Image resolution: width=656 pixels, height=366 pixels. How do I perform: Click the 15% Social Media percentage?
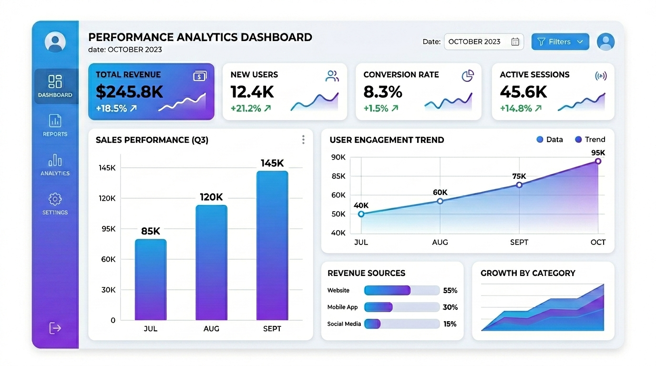(x=450, y=324)
